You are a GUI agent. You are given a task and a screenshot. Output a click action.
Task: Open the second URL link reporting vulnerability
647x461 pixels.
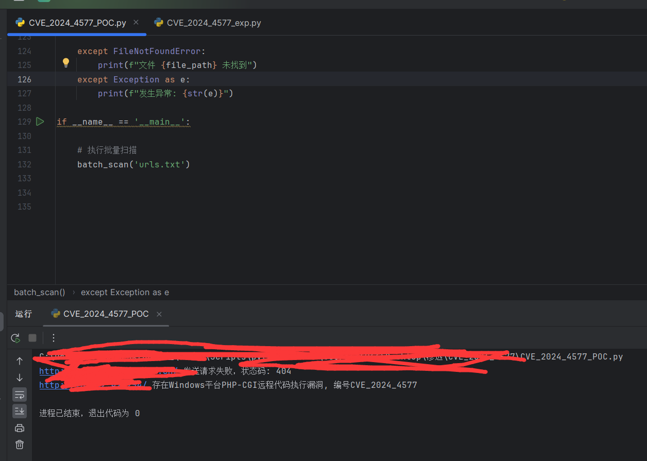pos(94,385)
